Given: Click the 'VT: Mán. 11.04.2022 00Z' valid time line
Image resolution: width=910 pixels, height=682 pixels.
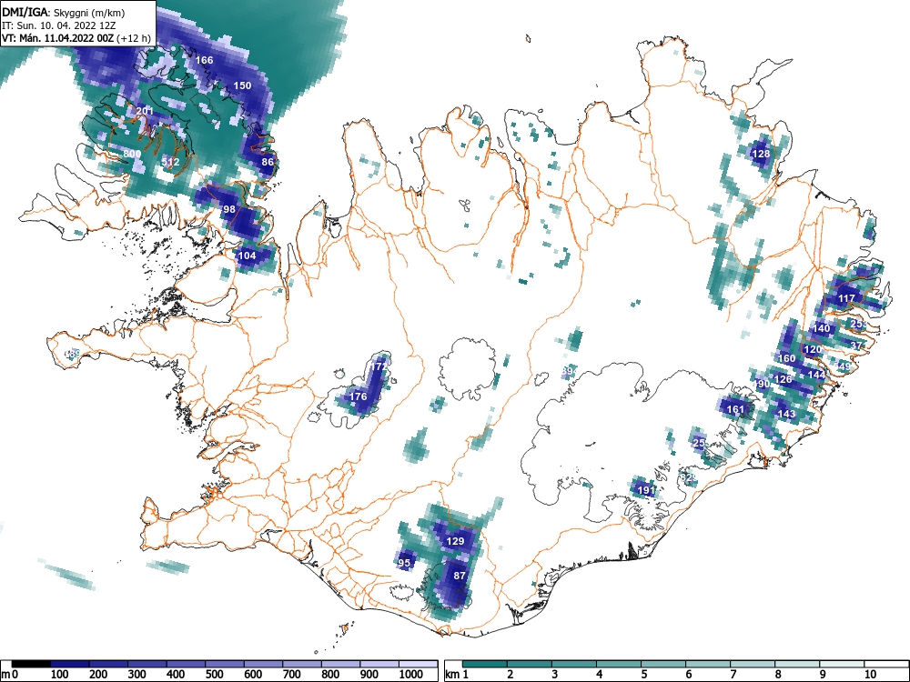Looking at the screenshot, I should [x=58, y=38].
